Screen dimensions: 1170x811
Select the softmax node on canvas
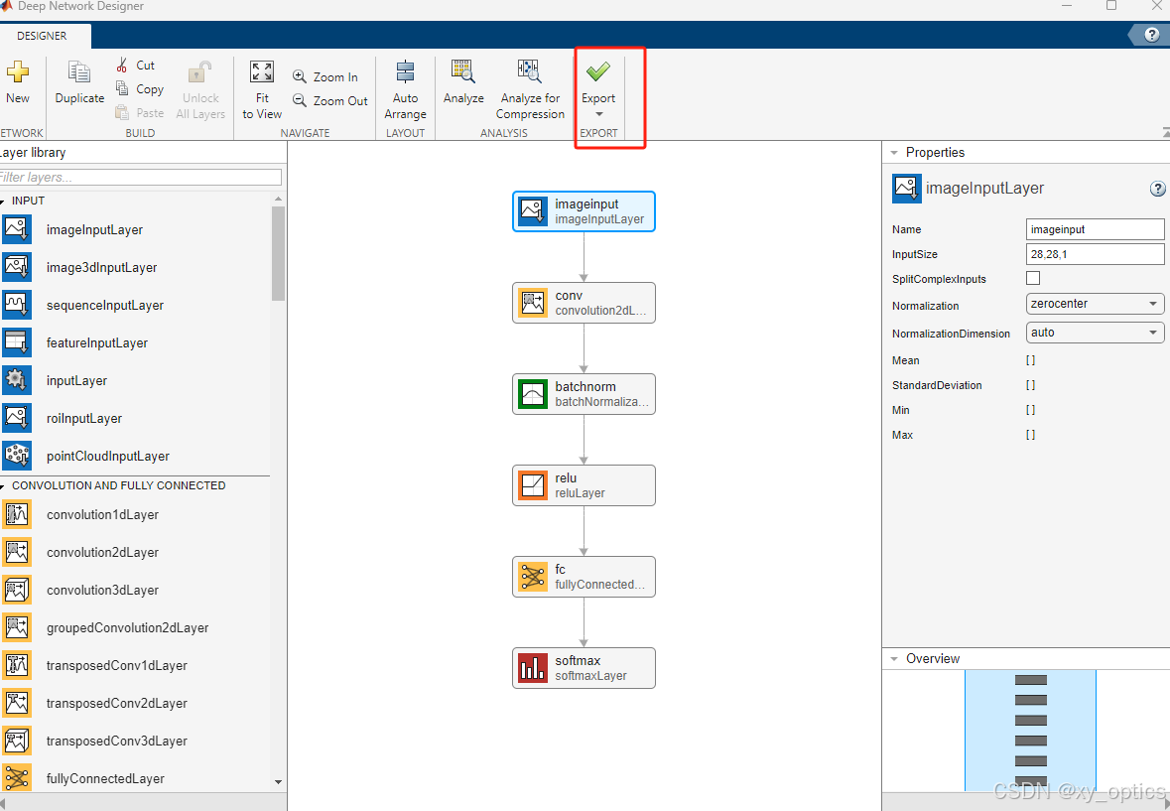point(584,668)
